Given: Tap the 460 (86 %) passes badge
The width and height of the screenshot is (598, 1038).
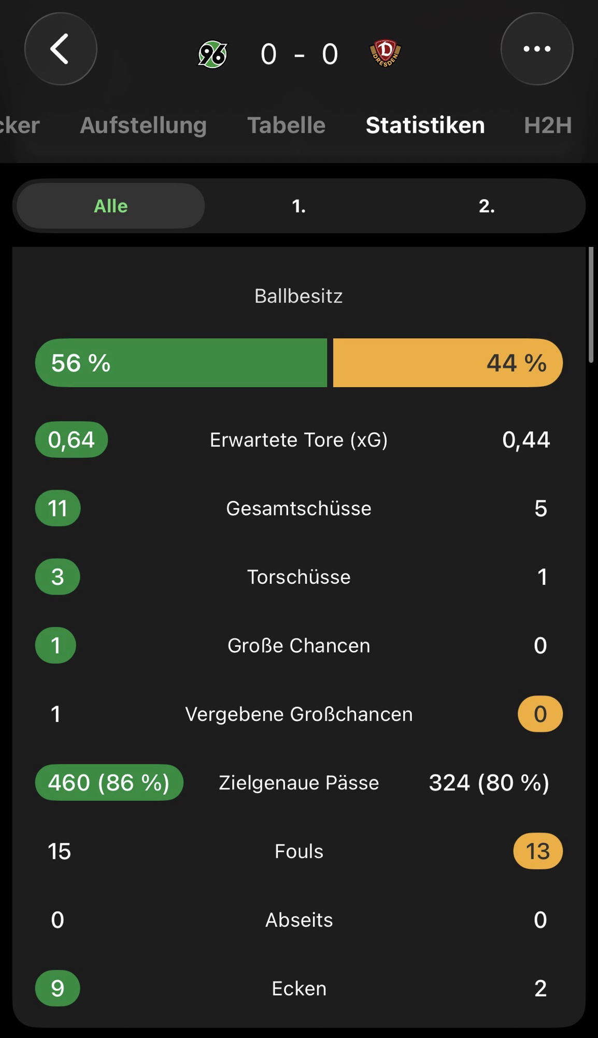Looking at the screenshot, I should [x=109, y=783].
